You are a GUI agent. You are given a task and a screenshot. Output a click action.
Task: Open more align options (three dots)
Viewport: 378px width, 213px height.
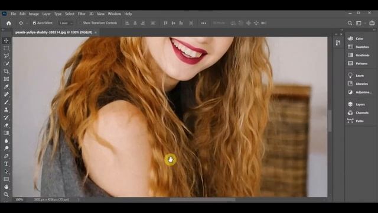coord(204,23)
